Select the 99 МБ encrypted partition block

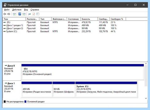[x=64, y=89]
